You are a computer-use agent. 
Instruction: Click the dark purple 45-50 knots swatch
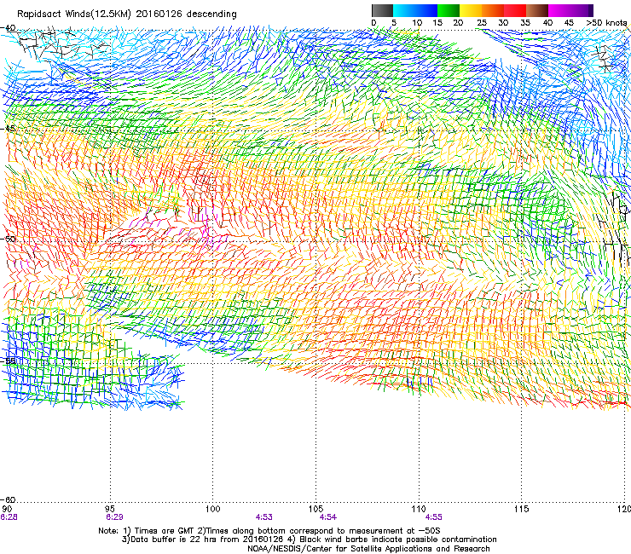coord(582,10)
